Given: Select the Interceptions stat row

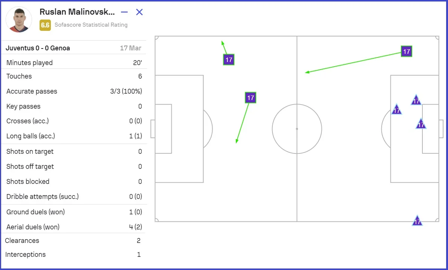Looking at the screenshot, I should click(x=74, y=255).
